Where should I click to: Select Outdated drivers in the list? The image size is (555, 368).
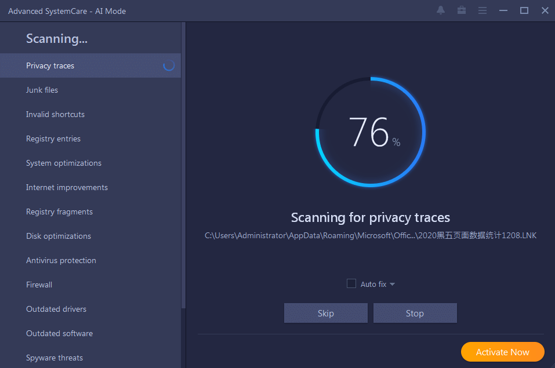coord(90,309)
